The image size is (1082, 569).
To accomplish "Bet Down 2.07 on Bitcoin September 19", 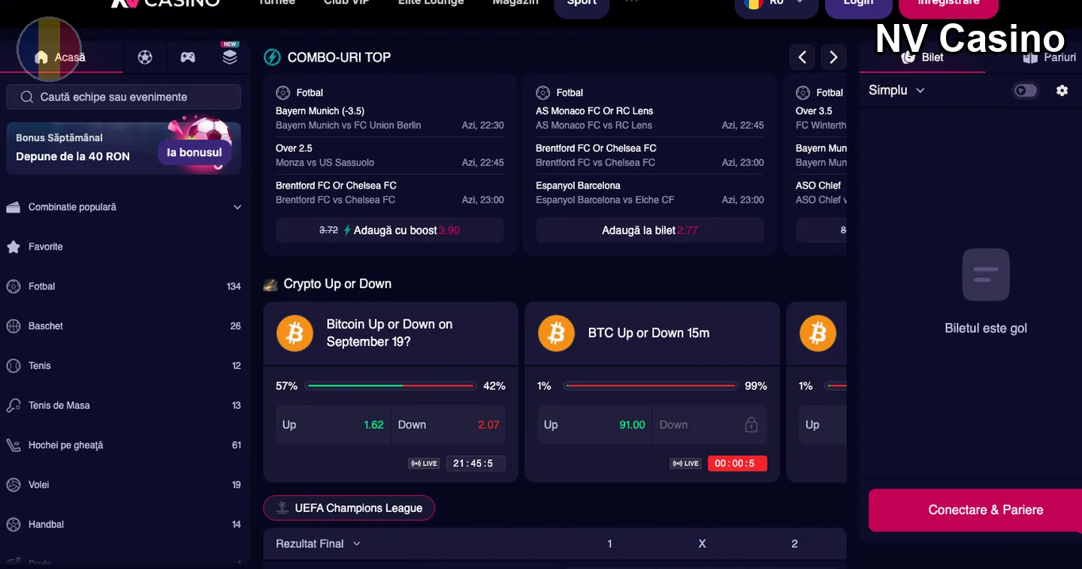I will point(449,425).
